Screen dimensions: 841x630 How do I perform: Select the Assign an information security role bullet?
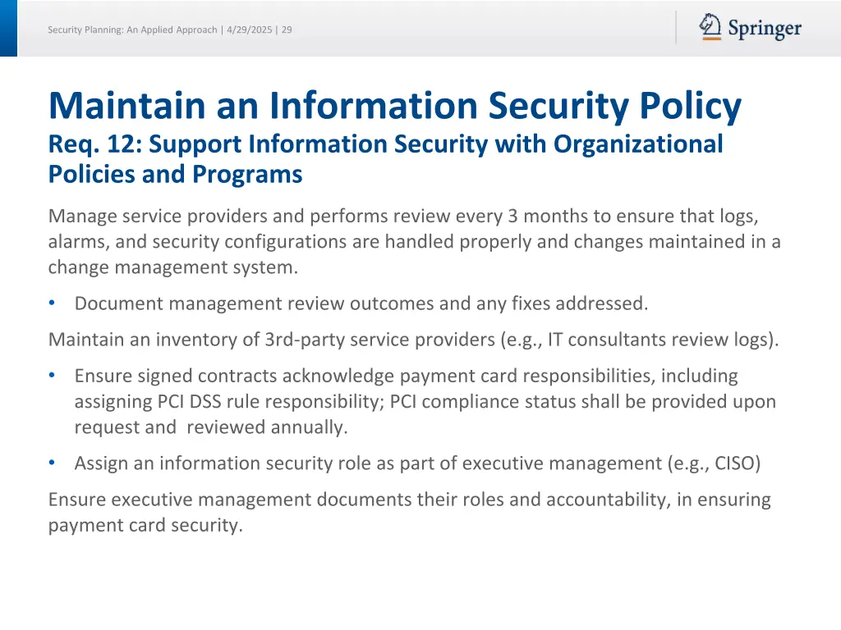click(x=417, y=463)
